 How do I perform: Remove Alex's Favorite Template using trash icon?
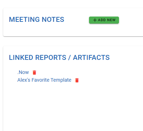coord(77,80)
